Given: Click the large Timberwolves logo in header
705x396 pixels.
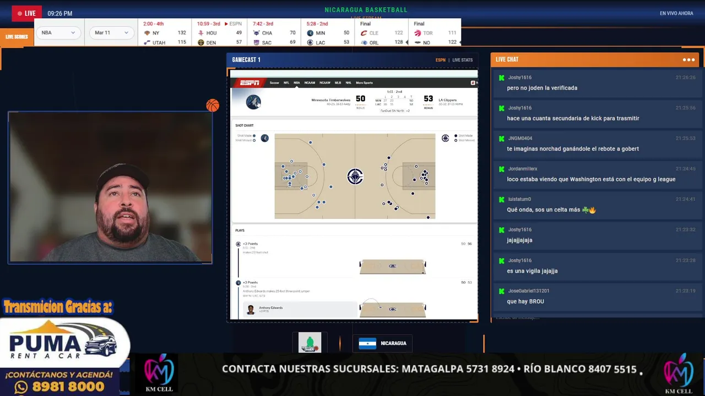Looking at the screenshot, I should (253, 102).
